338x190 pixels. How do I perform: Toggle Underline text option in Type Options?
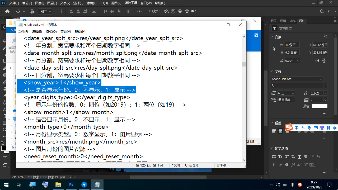coord(299,156)
